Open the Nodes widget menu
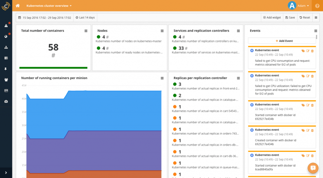 (x=162, y=31)
